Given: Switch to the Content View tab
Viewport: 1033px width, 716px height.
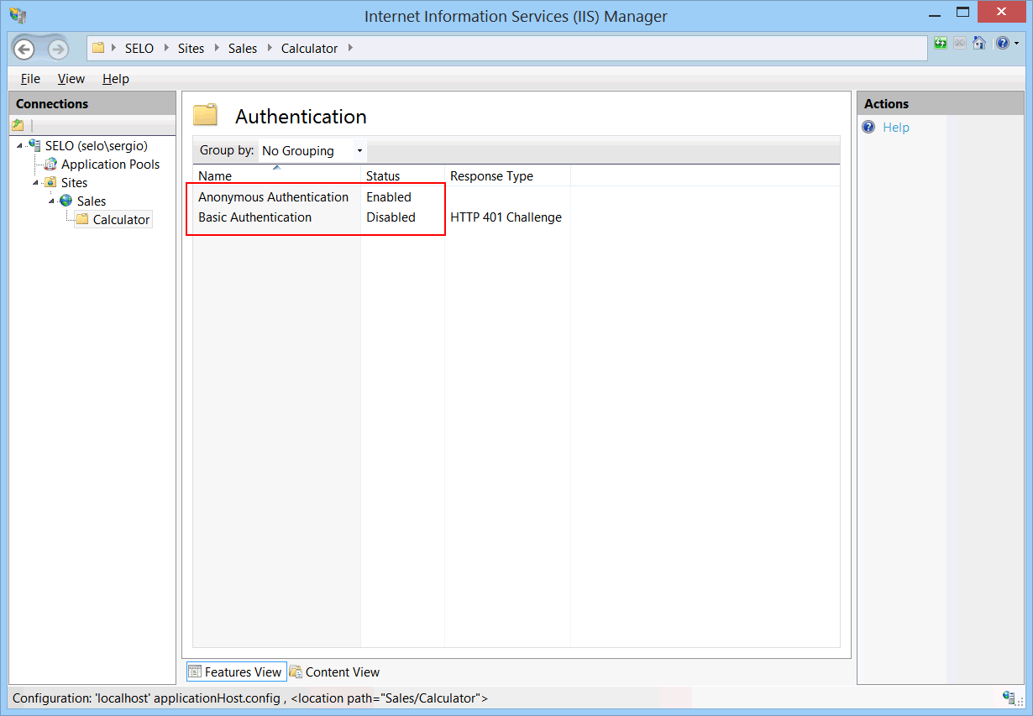Looking at the screenshot, I should 334,672.
